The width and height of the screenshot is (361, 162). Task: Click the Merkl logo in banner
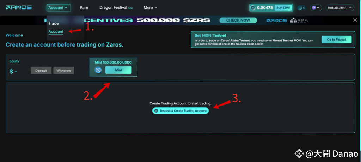point(299,20)
